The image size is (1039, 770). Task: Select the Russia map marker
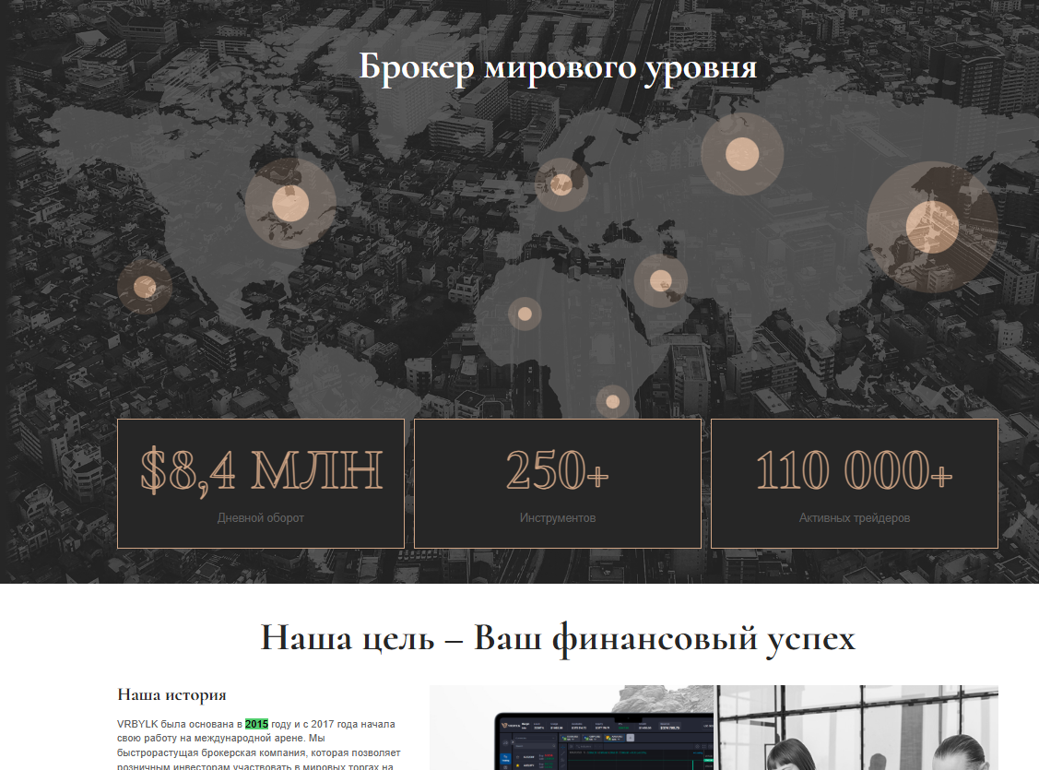742,153
